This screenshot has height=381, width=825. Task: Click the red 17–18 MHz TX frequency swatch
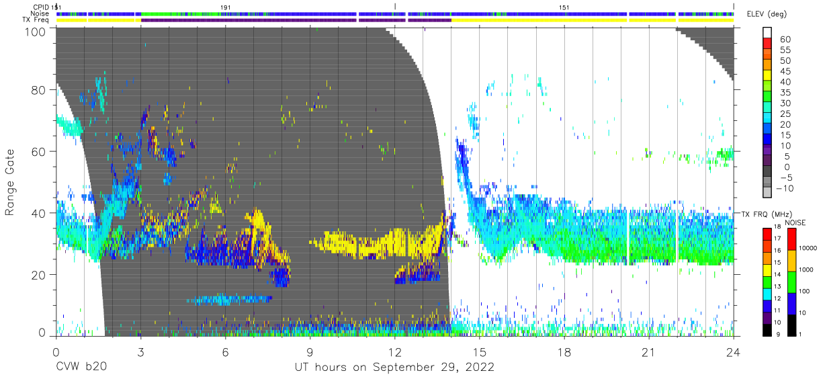[x=767, y=234]
